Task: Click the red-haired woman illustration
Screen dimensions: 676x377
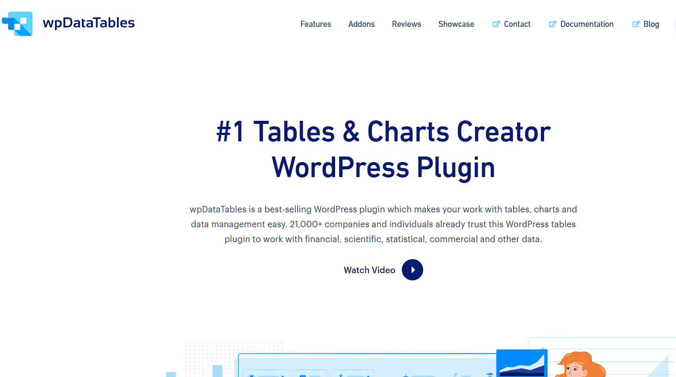Action: 580,365
